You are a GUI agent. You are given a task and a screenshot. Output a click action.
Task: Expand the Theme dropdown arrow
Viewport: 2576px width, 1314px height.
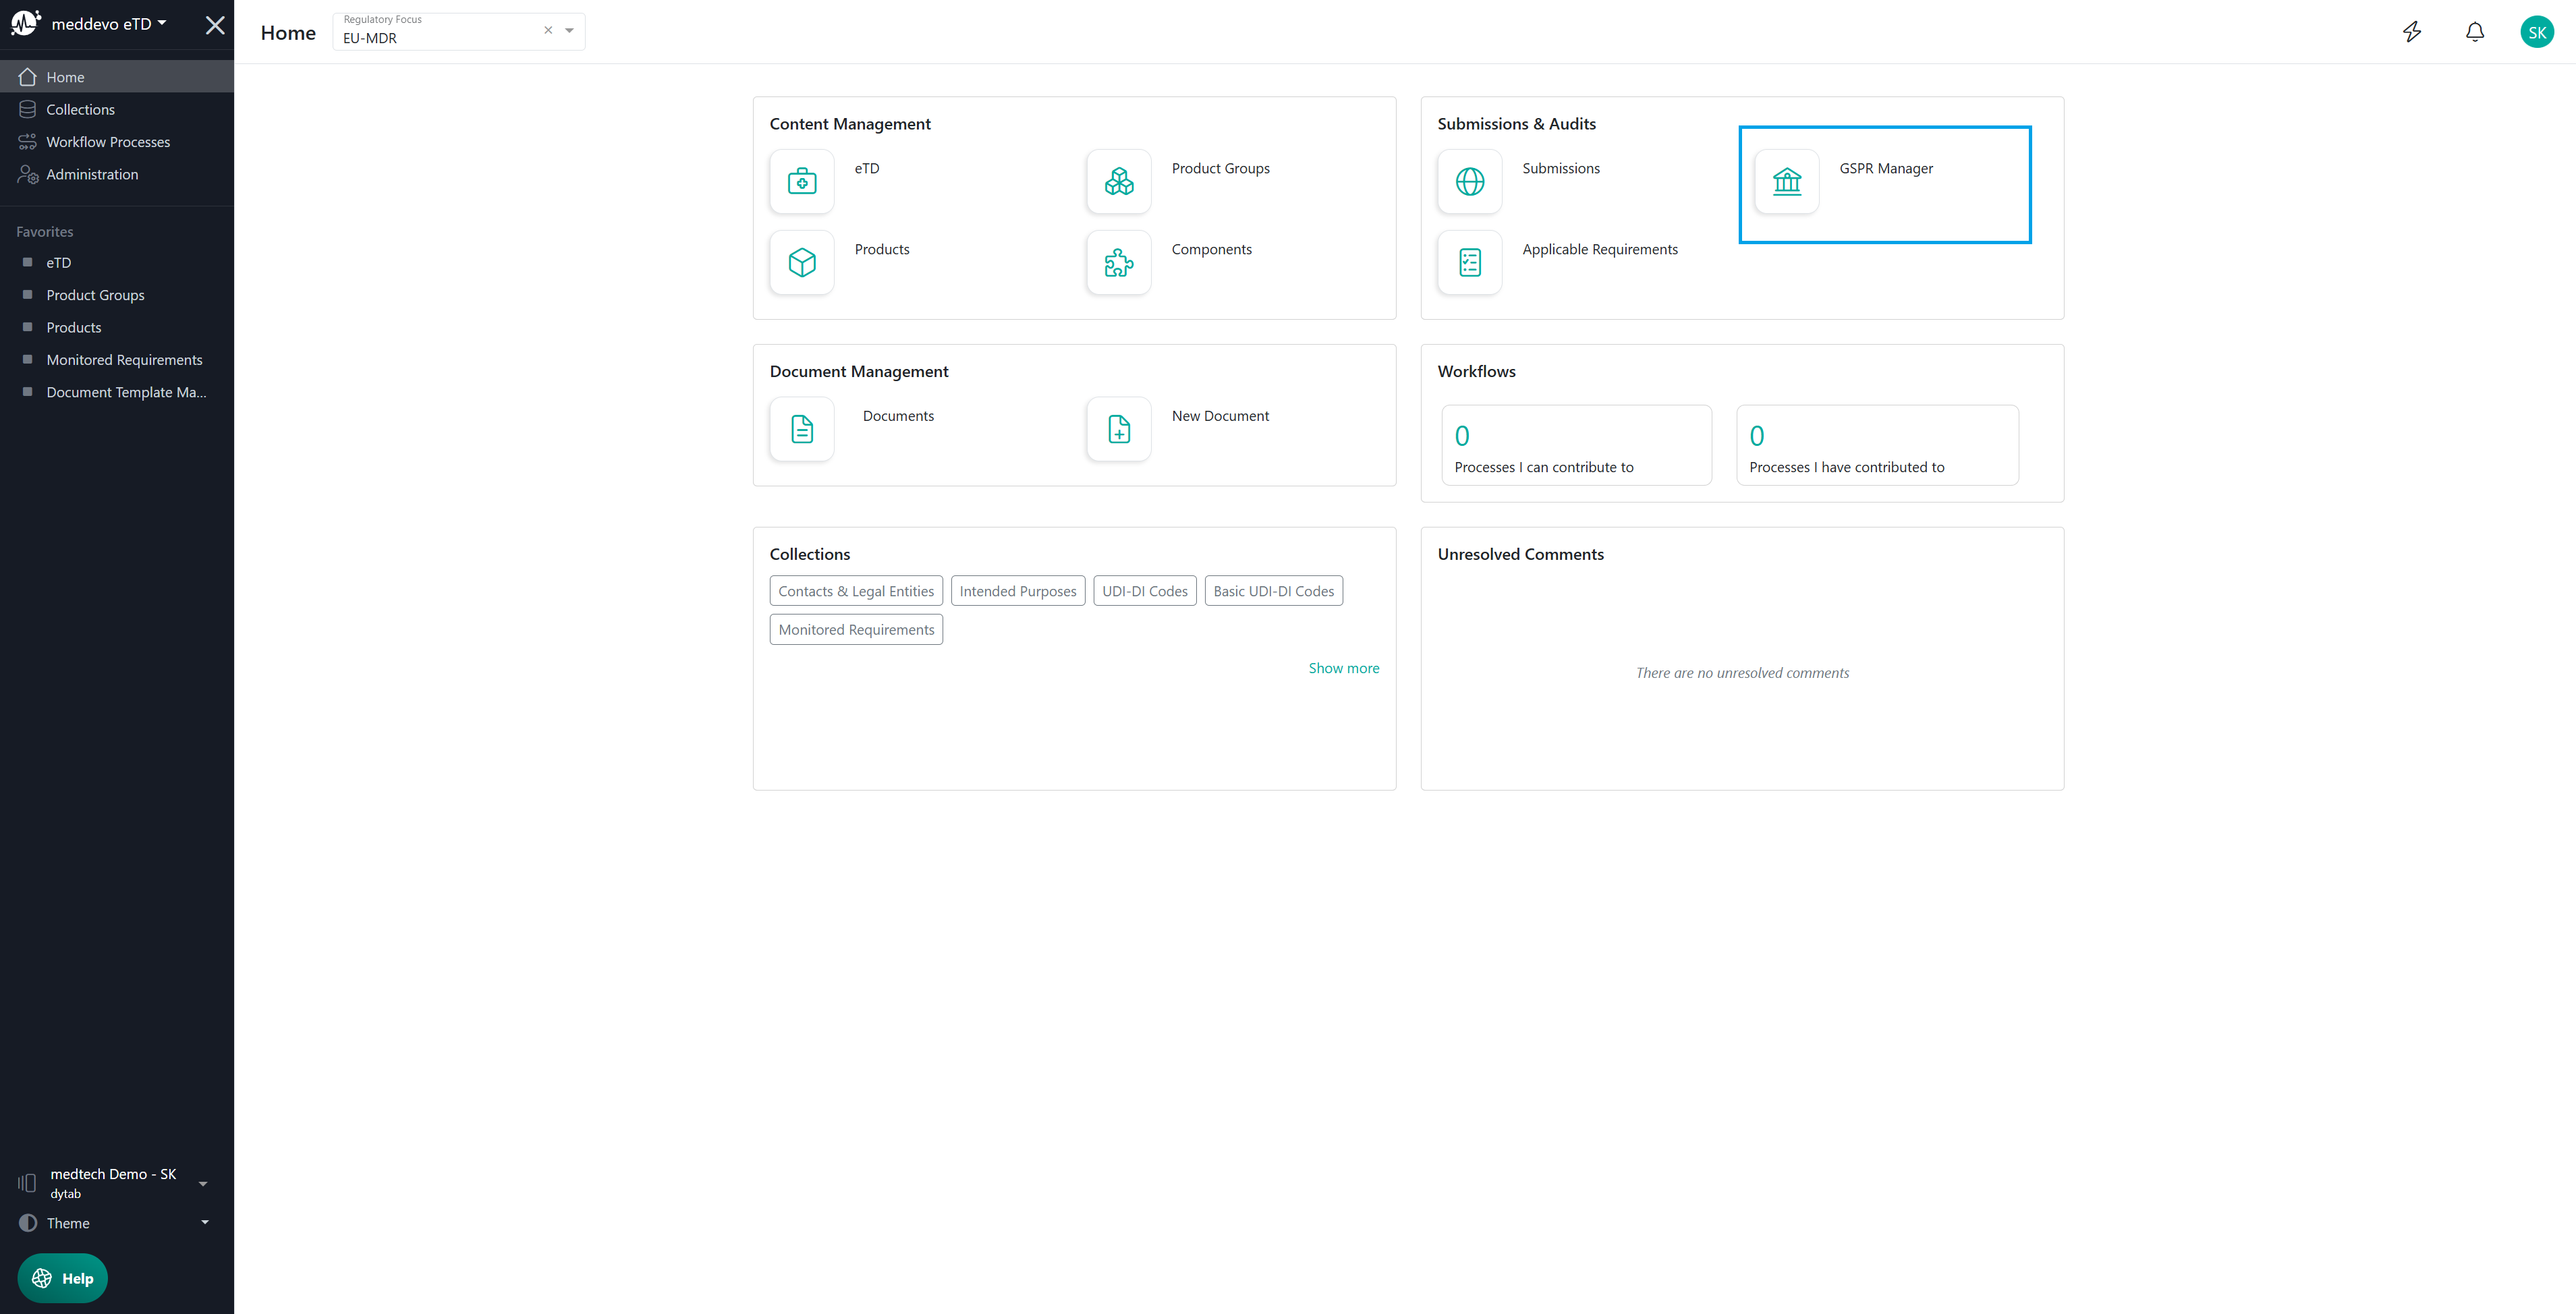click(x=205, y=1222)
